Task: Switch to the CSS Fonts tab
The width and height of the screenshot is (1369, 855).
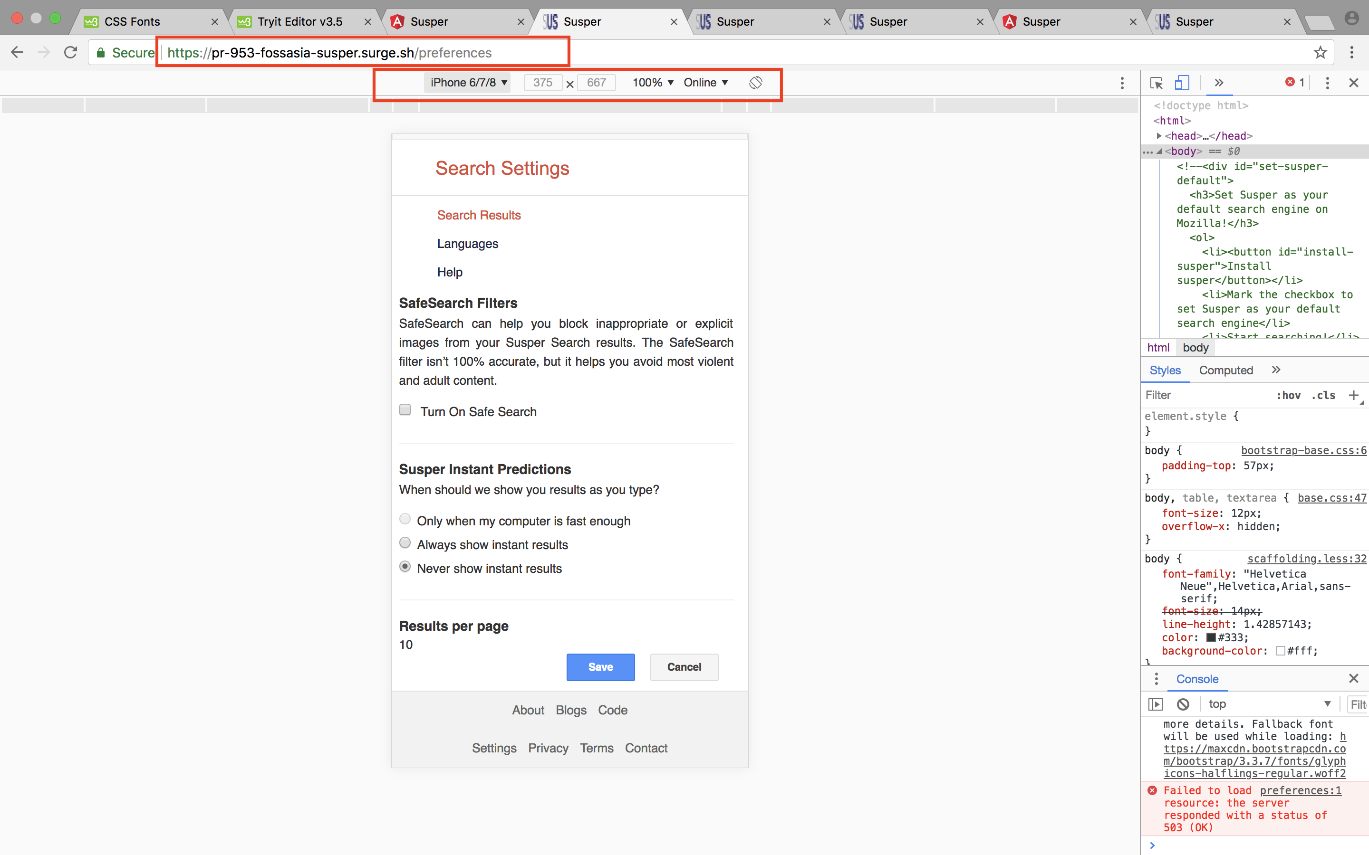Action: tap(132, 21)
